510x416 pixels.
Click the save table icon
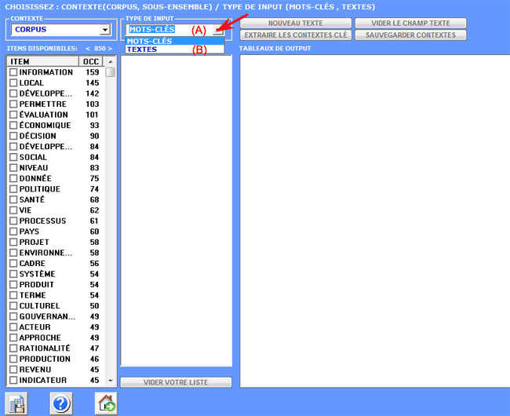click(x=16, y=403)
